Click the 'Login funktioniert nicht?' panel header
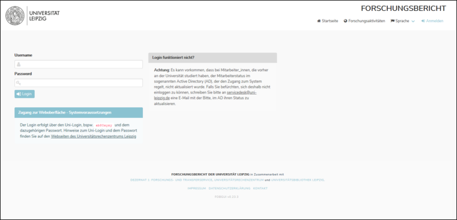The height and width of the screenshot is (220, 457). tap(213, 58)
